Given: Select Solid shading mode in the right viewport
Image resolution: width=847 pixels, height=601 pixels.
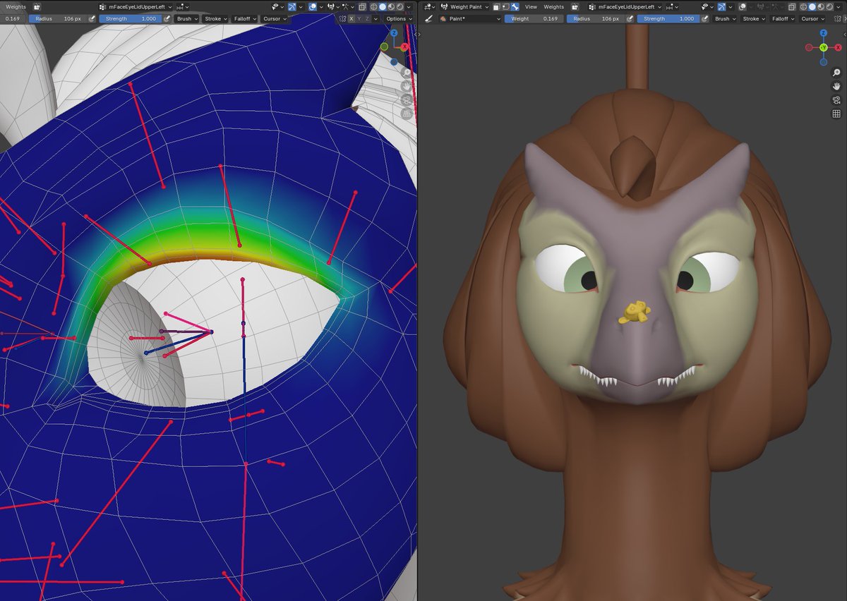Looking at the screenshot, I should click(x=812, y=6).
